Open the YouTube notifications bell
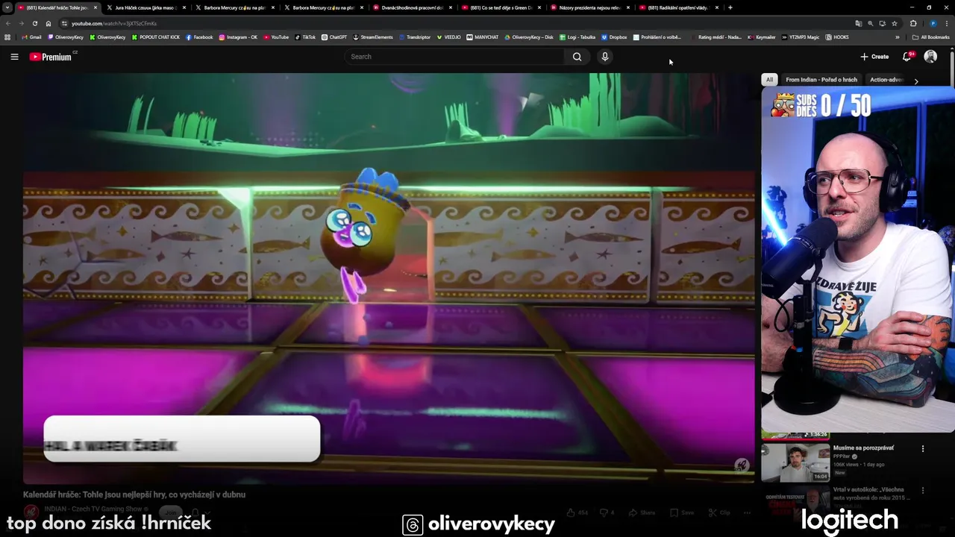 coord(907,57)
